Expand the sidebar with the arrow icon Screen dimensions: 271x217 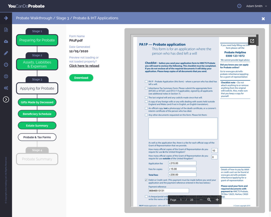tap(6, 18)
